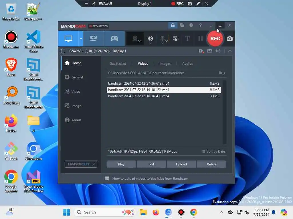
Task: Open the Sort by Date dropdown
Action: coord(213,151)
